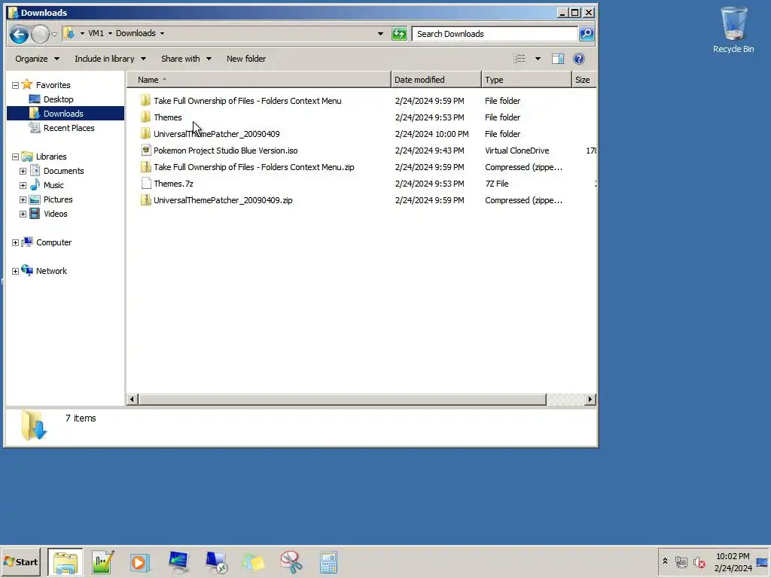
Task: Click the 2/24/2024 10:00 PM date cell
Action: tap(431, 134)
